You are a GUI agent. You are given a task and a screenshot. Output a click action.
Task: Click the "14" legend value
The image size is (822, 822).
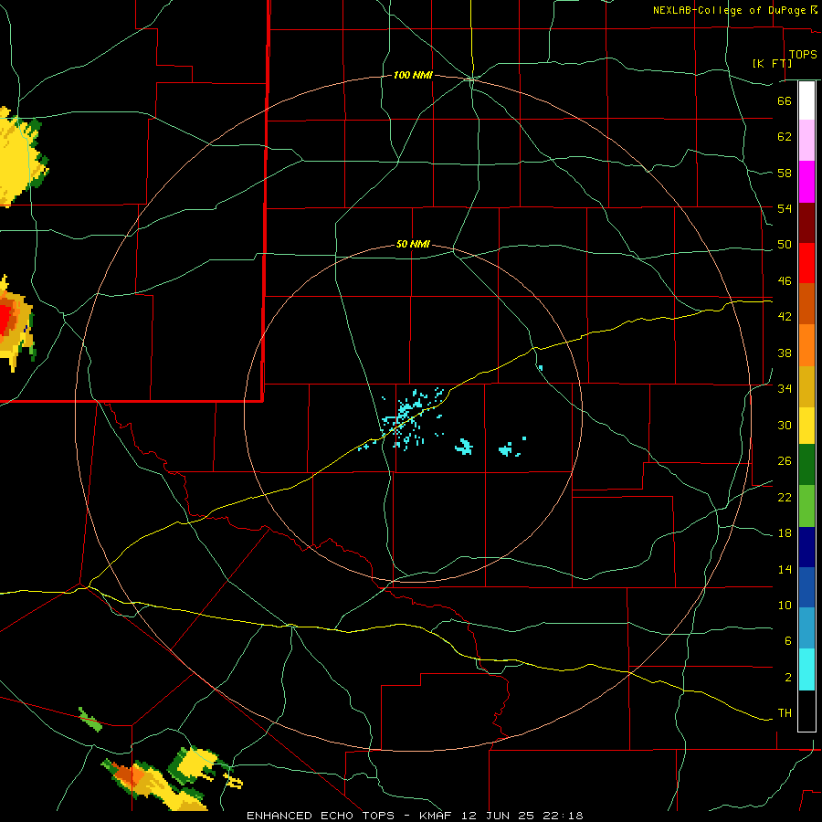[785, 569]
